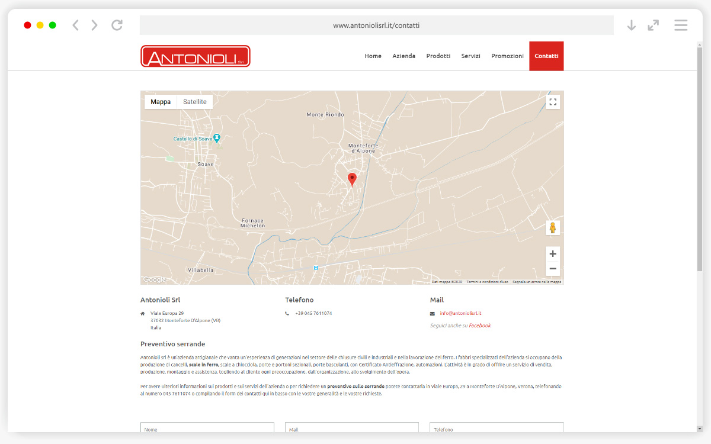The image size is (711, 444).
Task: Click the browser address bar
Action: (376, 25)
